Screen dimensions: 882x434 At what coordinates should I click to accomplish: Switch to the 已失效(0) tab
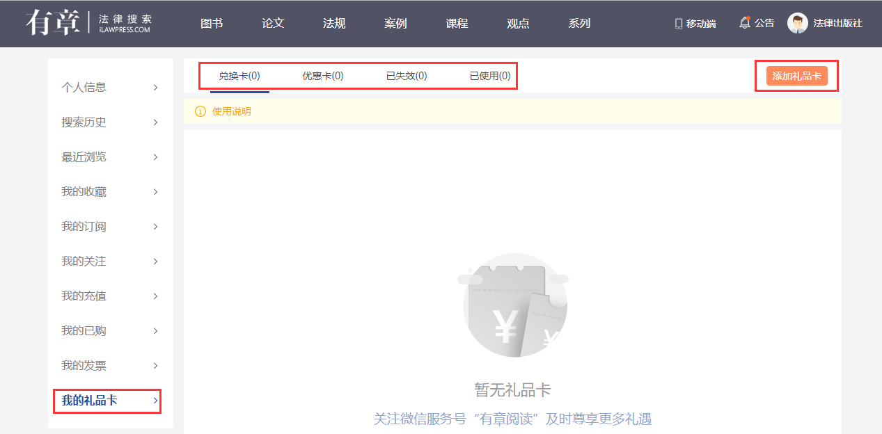pyautogui.click(x=407, y=77)
